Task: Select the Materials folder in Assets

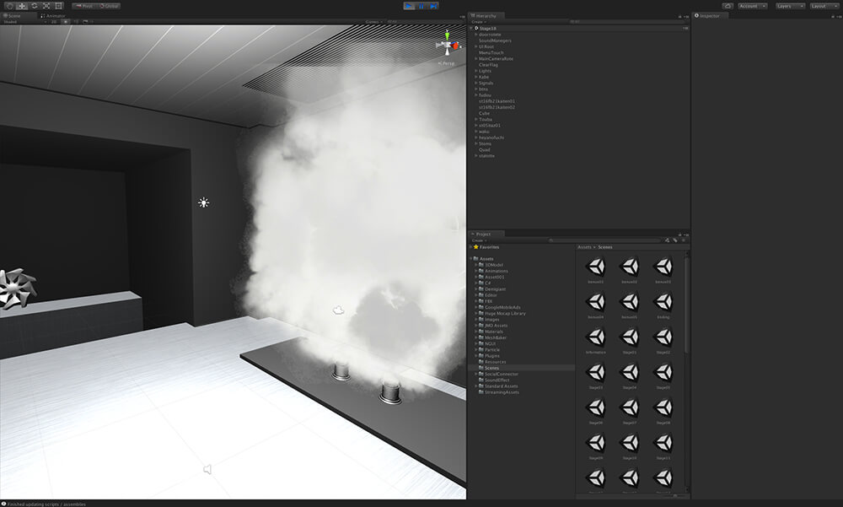Action: click(x=494, y=332)
